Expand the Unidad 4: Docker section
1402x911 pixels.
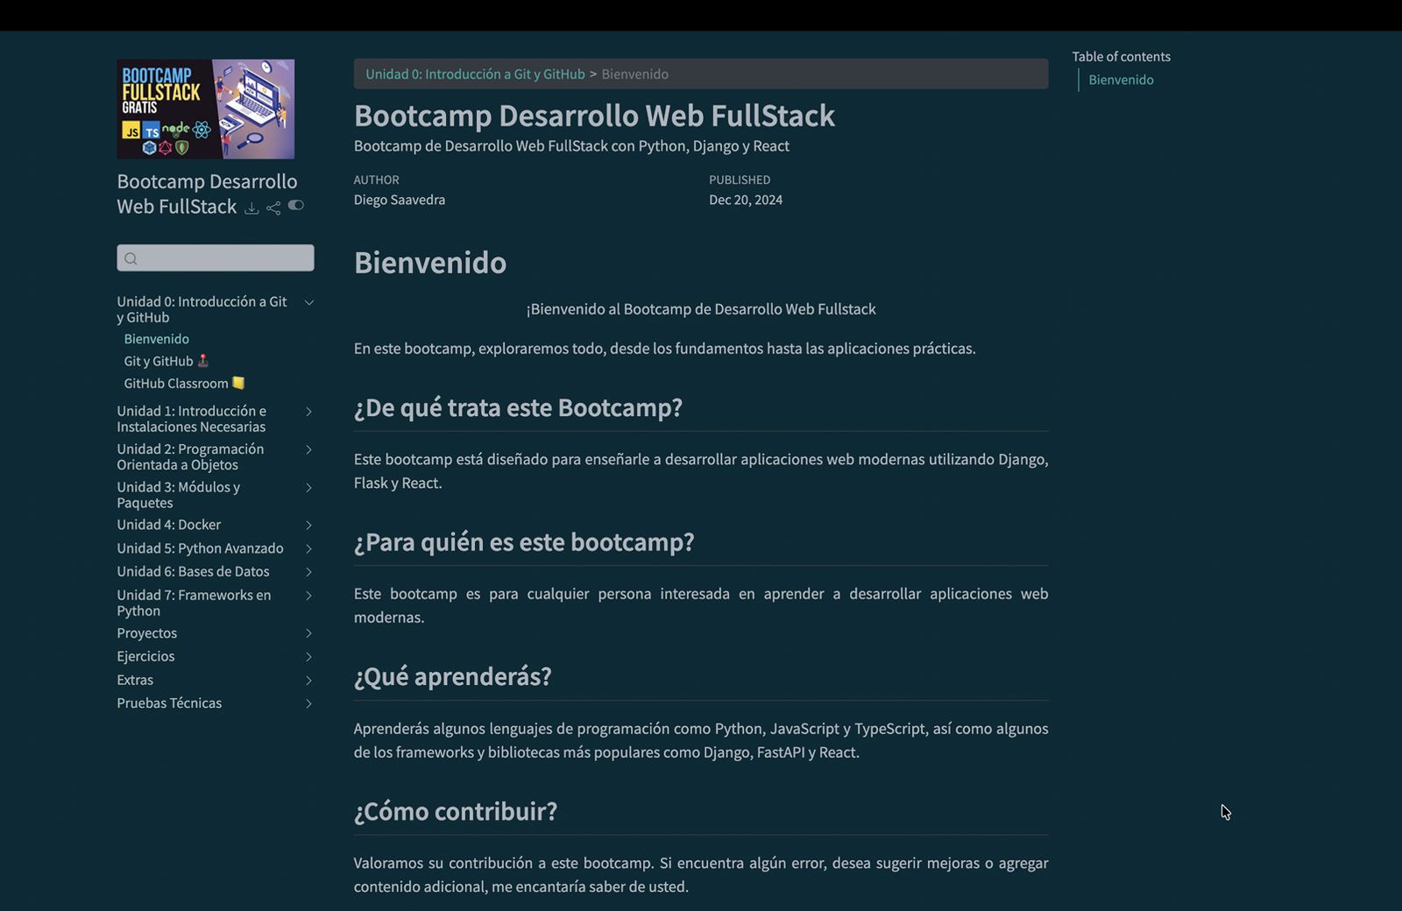(x=308, y=525)
